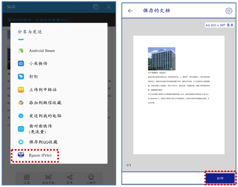The image size is (238, 187).
Task: Select the A4 210 x 297 毫米 paper size label
Action: 219,25
